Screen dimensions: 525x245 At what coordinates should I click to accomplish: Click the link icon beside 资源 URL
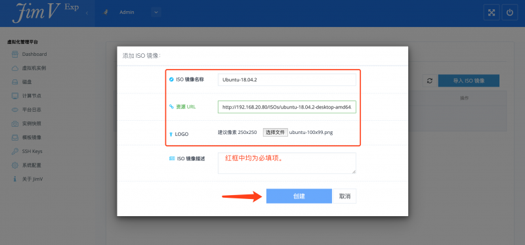click(171, 106)
